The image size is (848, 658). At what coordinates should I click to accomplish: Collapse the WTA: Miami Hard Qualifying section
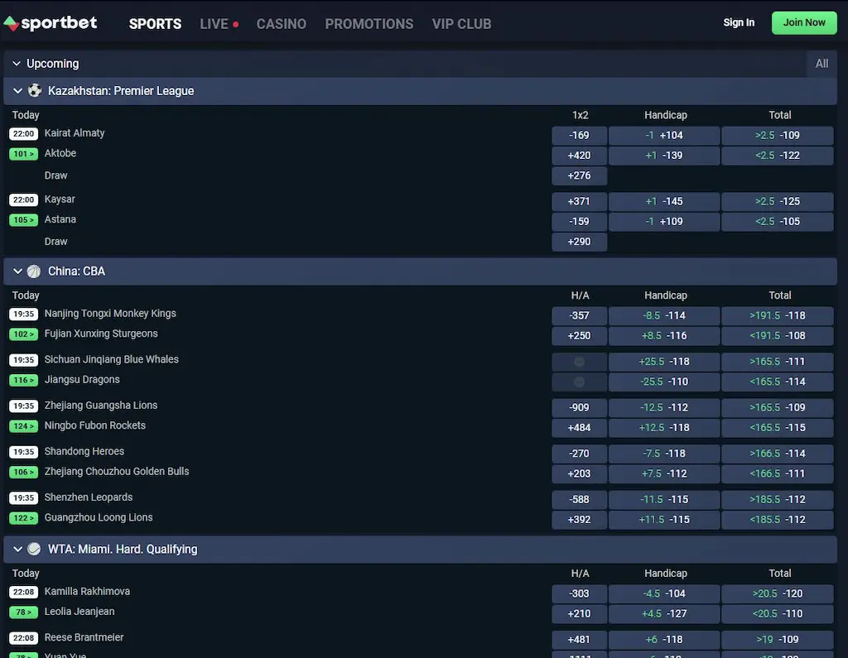(18, 549)
